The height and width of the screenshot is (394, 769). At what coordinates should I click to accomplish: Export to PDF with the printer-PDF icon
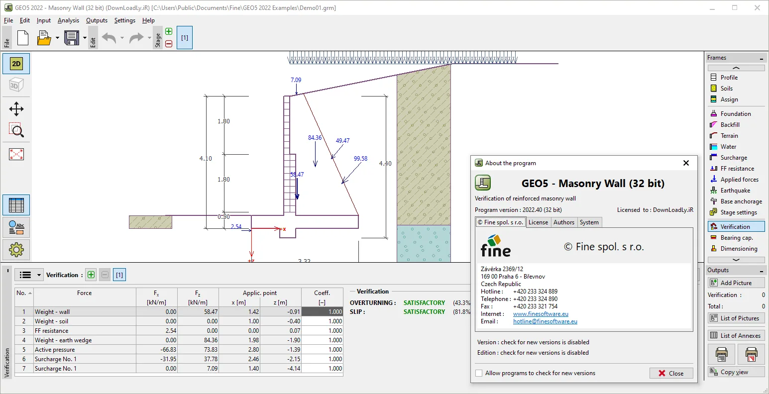(751, 355)
